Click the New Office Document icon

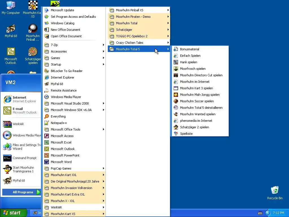click(x=47, y=29)
